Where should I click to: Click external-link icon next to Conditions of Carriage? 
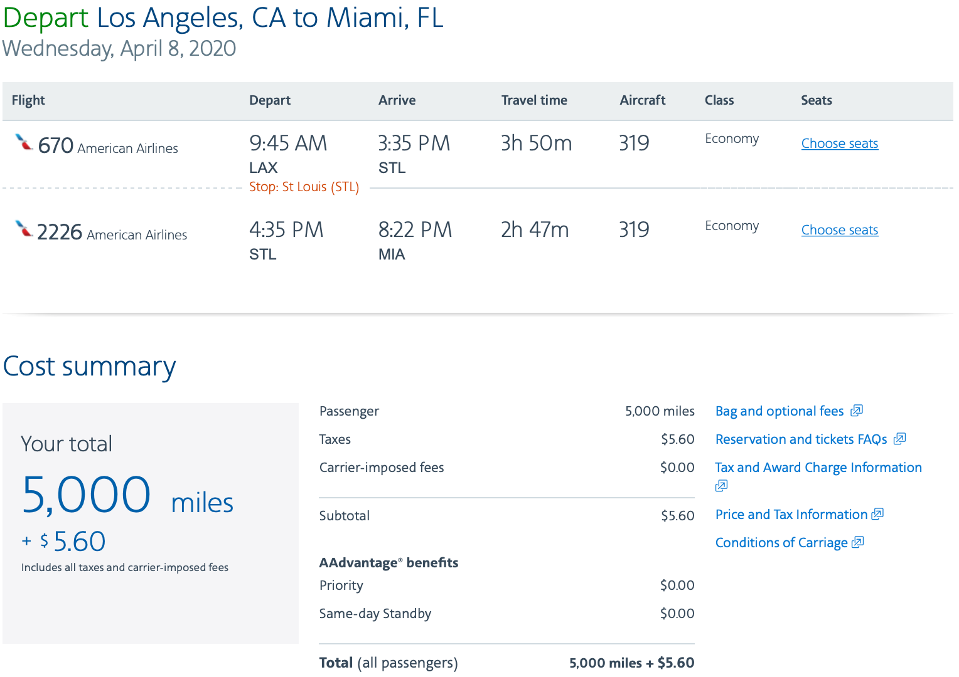(858, 542)
